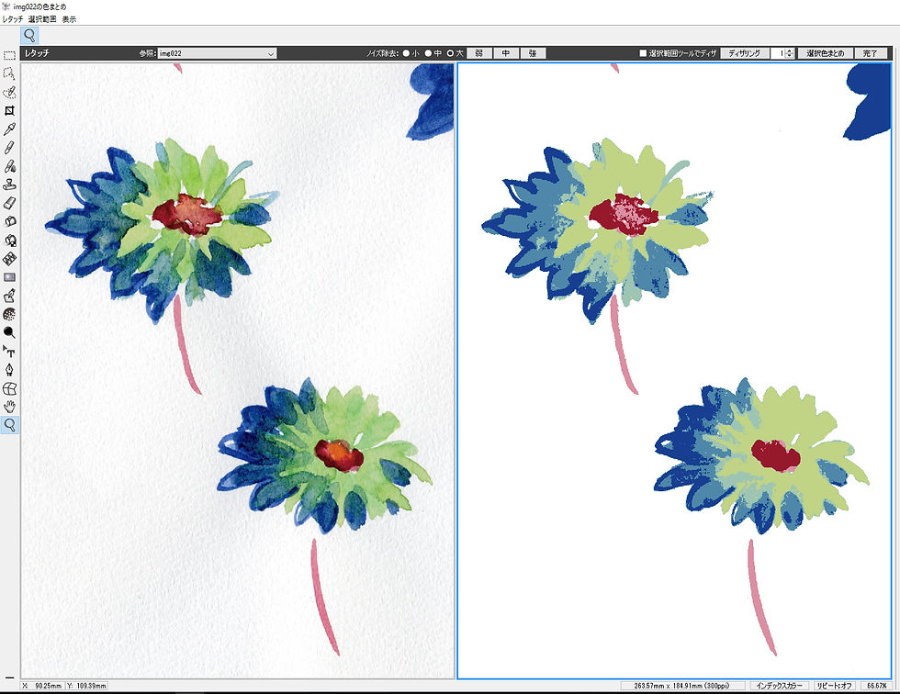Select the pattern fill tool

click(x=9, y=259)
